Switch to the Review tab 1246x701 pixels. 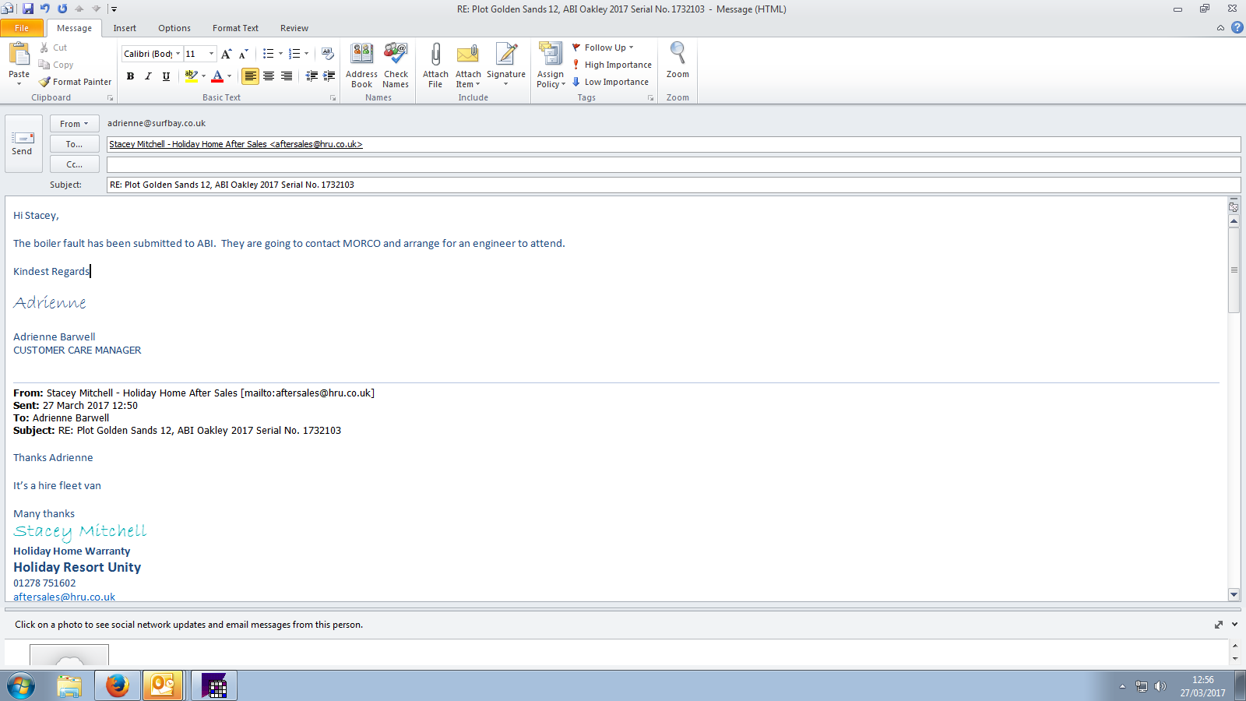(x=294, y=28)
